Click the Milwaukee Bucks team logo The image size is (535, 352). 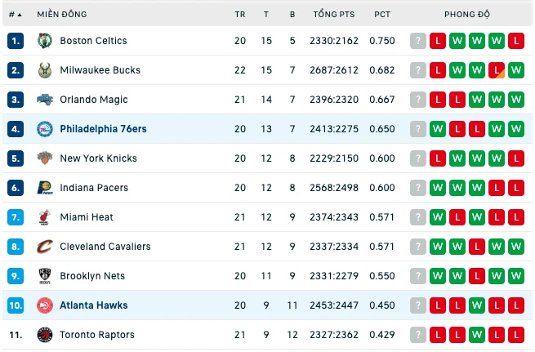point(45,70)
